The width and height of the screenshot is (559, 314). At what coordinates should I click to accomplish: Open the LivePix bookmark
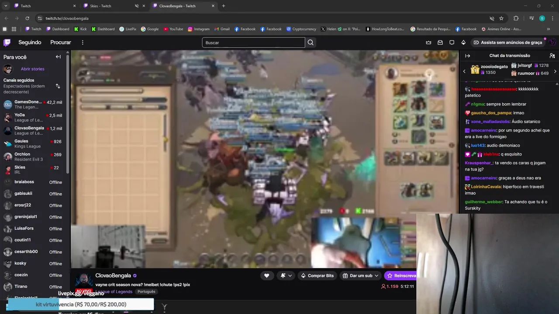point(128,29)
